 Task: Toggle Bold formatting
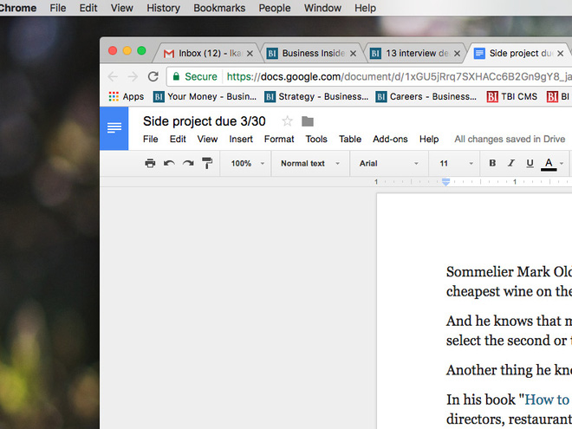point(492,163)
